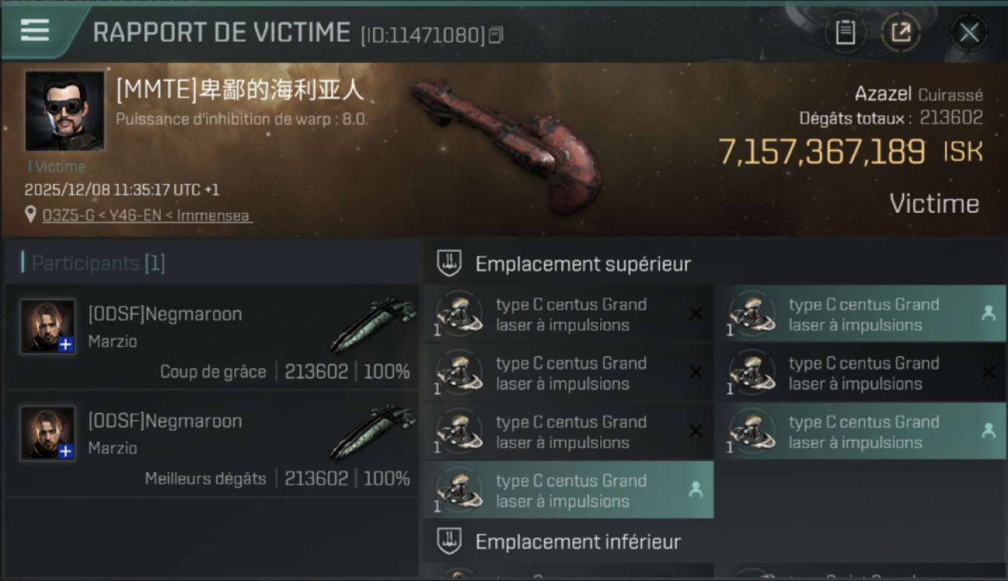Screen dimensions: 1008x581
Task: Click the location pin icon
Action: pos(30,215)
